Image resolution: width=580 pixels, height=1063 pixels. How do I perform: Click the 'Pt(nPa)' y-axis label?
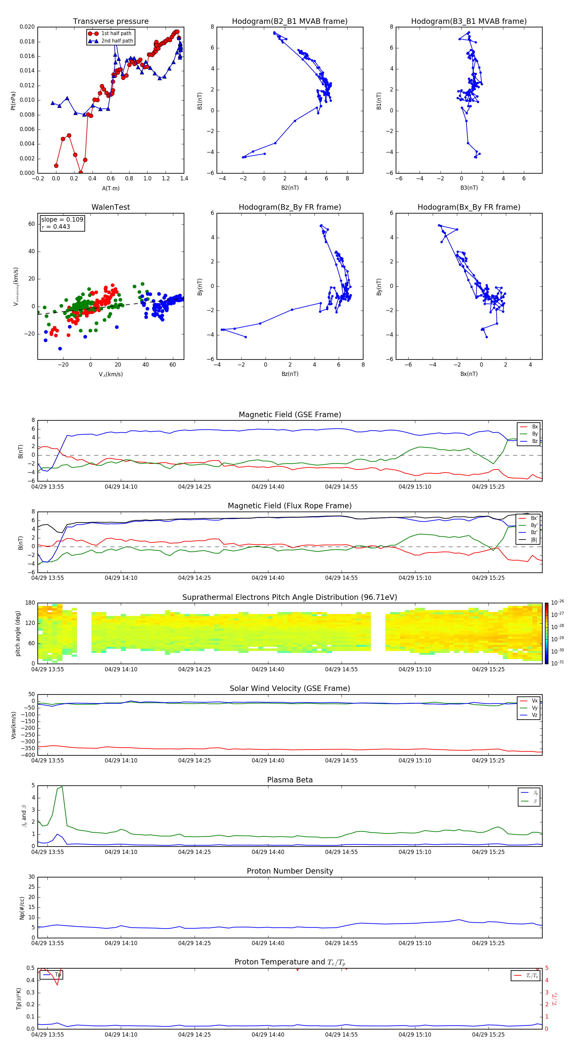pyautogui.click(x=13, y=101)
